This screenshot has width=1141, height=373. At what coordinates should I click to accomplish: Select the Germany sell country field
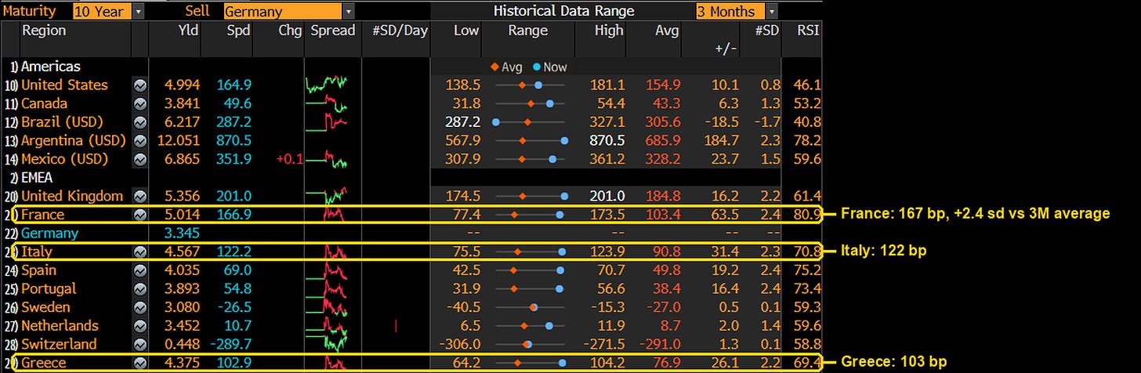(x=283, y=12)
